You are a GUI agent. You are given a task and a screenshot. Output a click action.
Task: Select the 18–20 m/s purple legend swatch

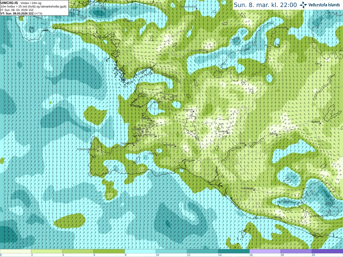tap(296, 251)
